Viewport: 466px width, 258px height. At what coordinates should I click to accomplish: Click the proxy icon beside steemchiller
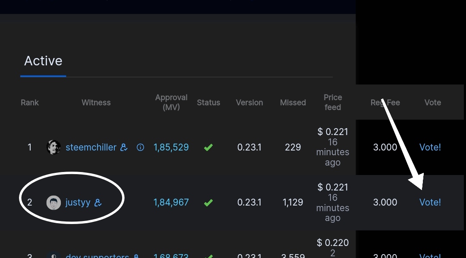click(x=124, y=147)
